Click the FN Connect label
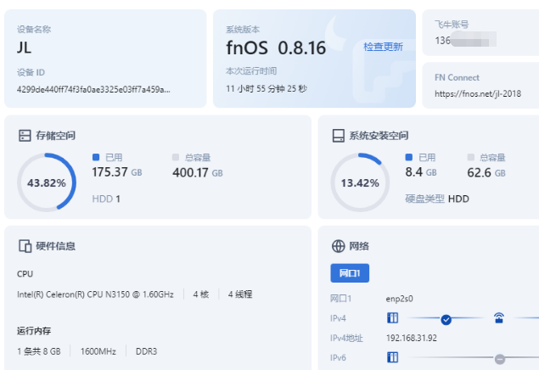This screenshot has height=370, width=539. tap(457, 77)
